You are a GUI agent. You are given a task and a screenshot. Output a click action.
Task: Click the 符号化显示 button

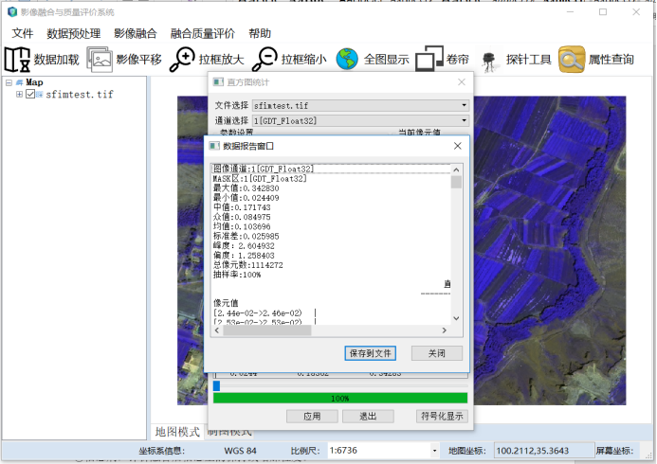(x=441, y=416)
